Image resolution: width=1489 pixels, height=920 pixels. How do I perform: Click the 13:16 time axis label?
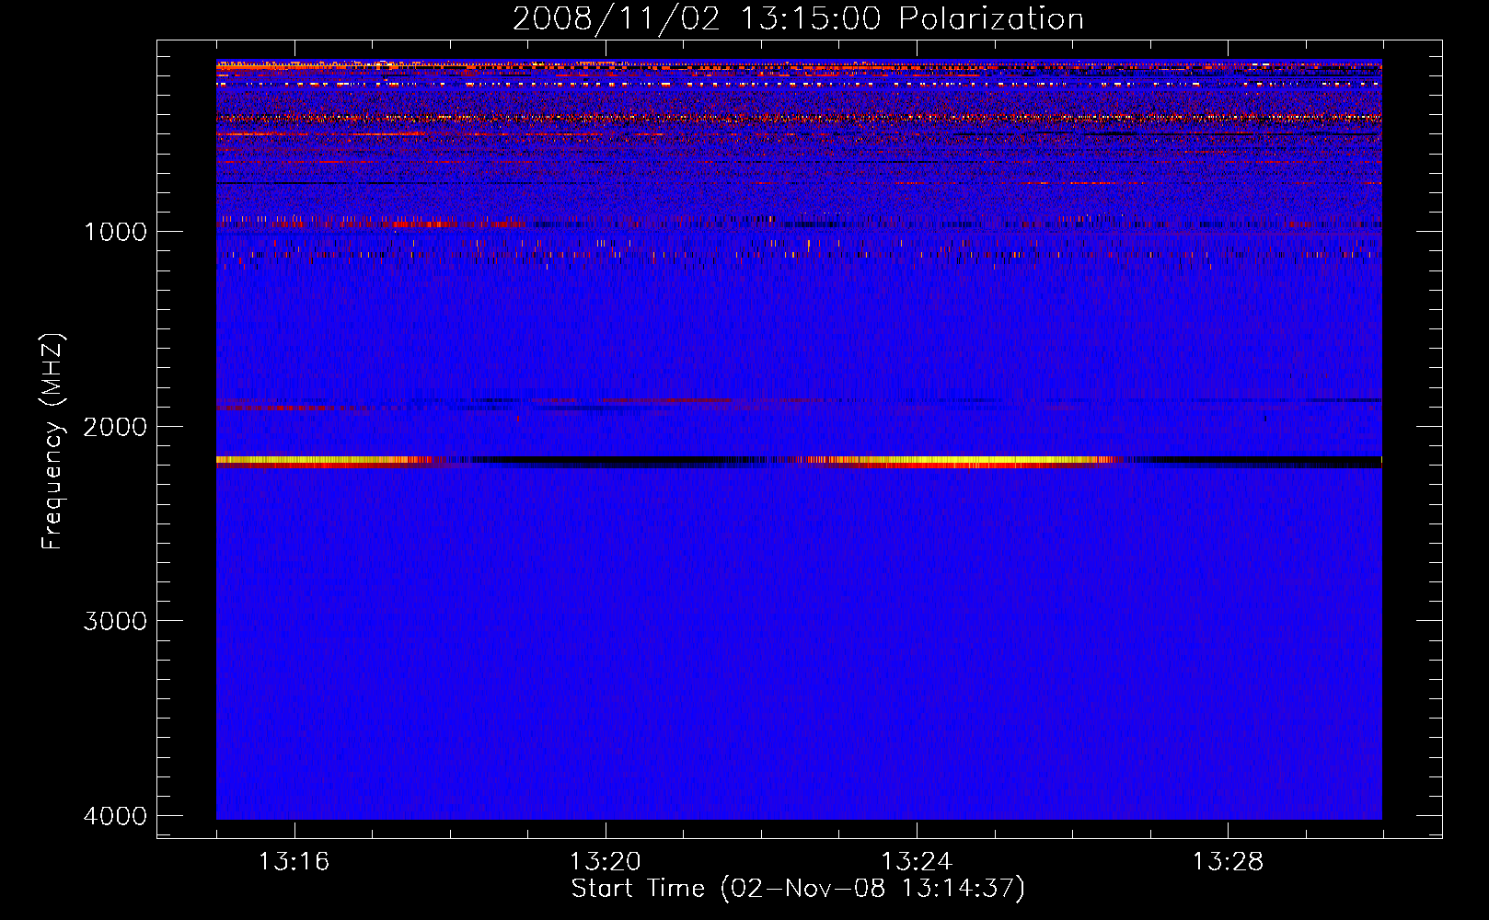coord(294,862)
